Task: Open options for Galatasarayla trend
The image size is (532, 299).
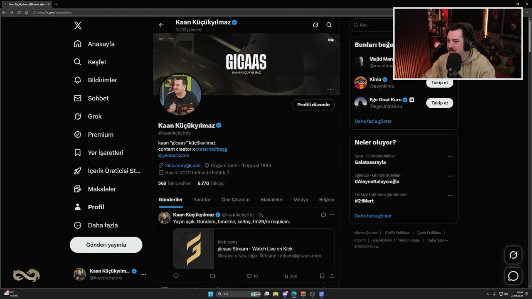Action: click(x=450, y=157)
